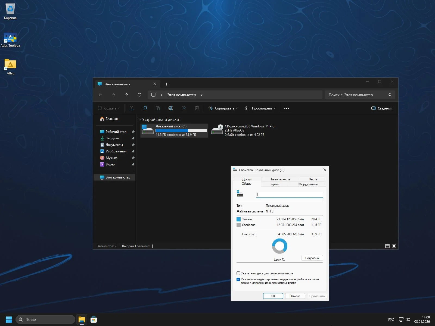Open the Recycle Bin desktop icon

(x=10, y=11)
